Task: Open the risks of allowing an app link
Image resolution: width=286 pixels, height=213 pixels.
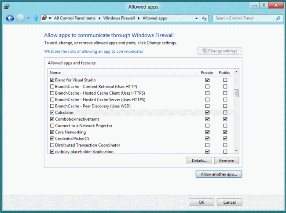Action: [94, 51]
